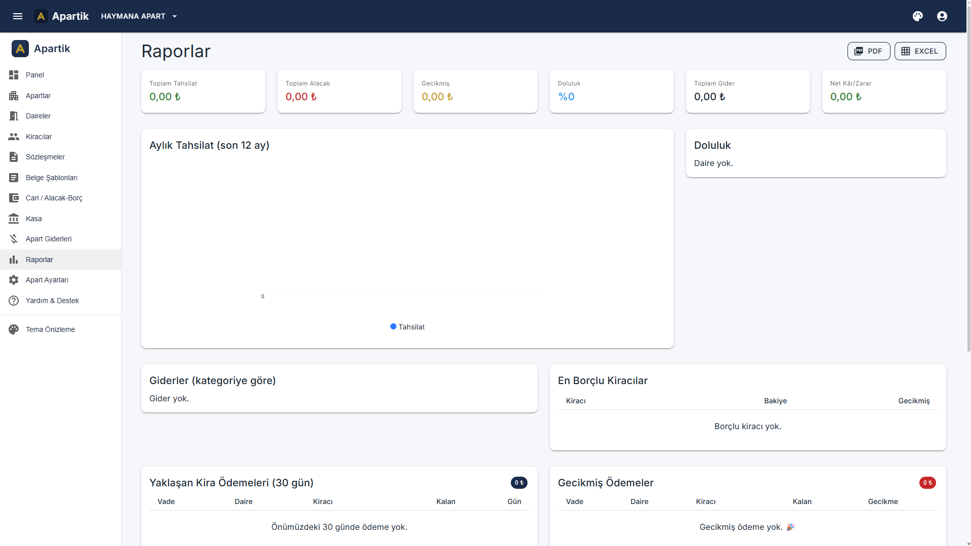
Task: Select Sözleşmeler from the sidebar
Action: pos(61,157)
